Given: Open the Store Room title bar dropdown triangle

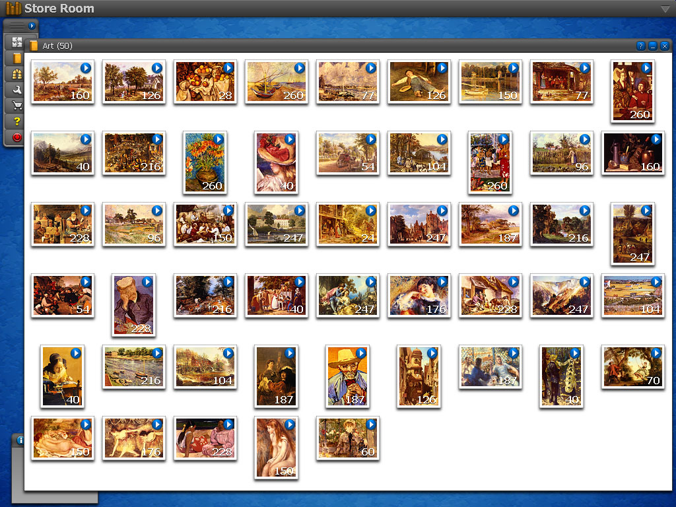Looking at the screenshot, I should point(665,9).
